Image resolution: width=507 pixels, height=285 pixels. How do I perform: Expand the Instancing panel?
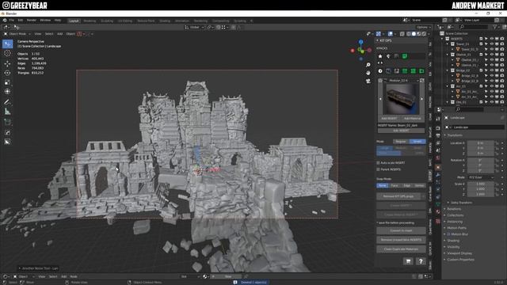[455, 222]
